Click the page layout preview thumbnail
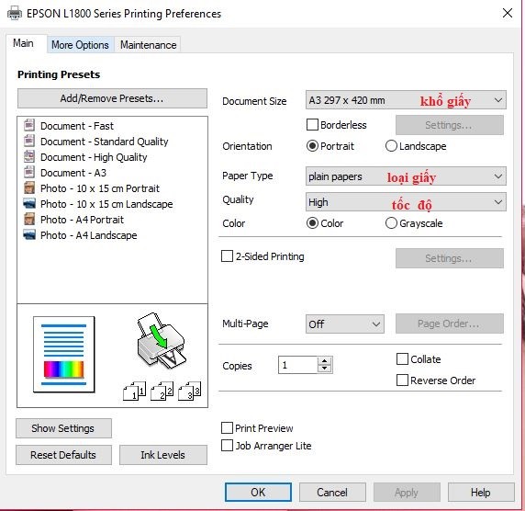This screenshot has width=525, height=511. [x=63, y=355]
